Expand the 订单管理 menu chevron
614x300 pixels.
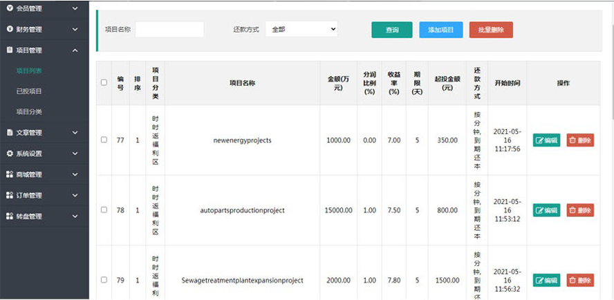[75, 196]
